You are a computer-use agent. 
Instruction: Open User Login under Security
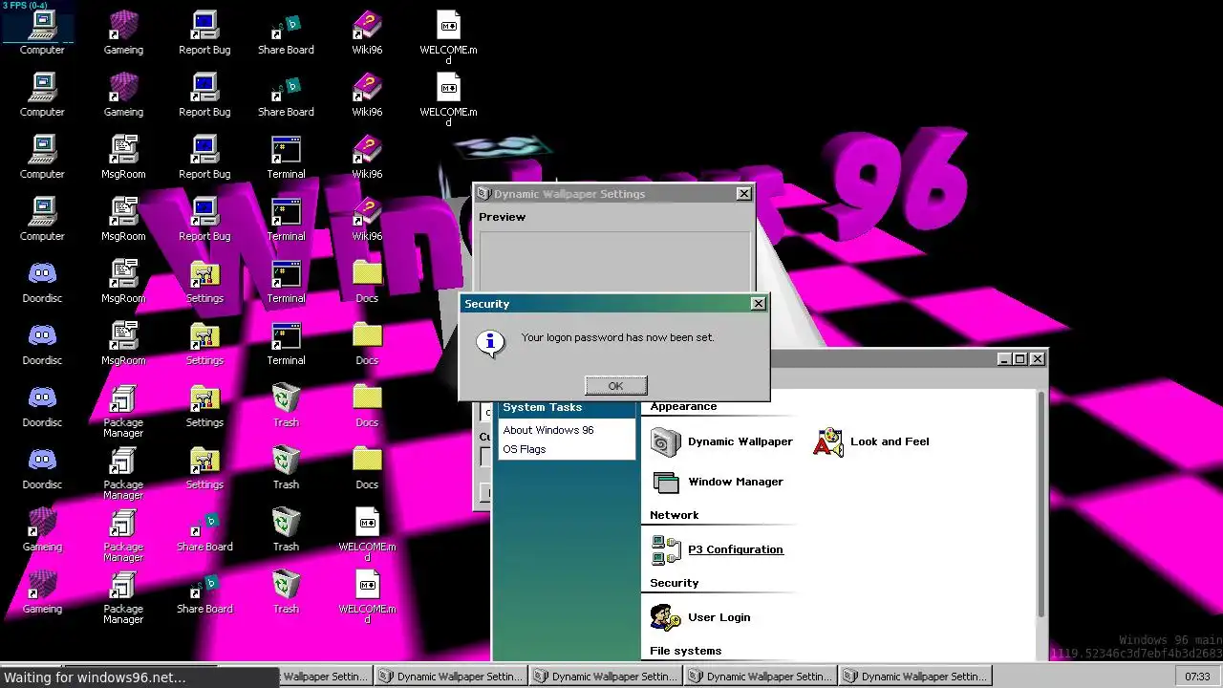pos(700,617)
